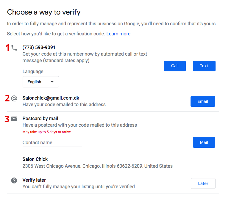Click the Mail postcard button
The width and height of the screenshot is (234, 201).
(x=204, y=142)
